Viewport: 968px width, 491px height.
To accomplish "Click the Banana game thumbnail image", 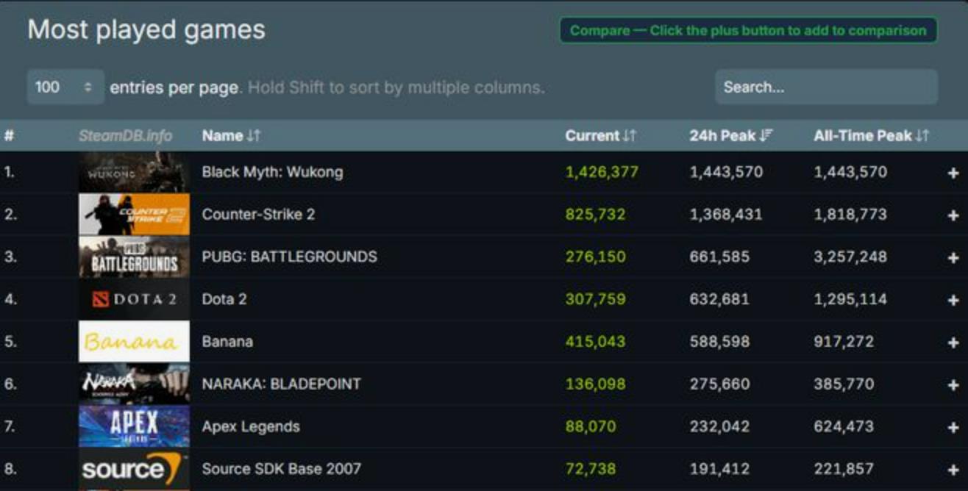I will pyautogui.click(x=134, y=342).
